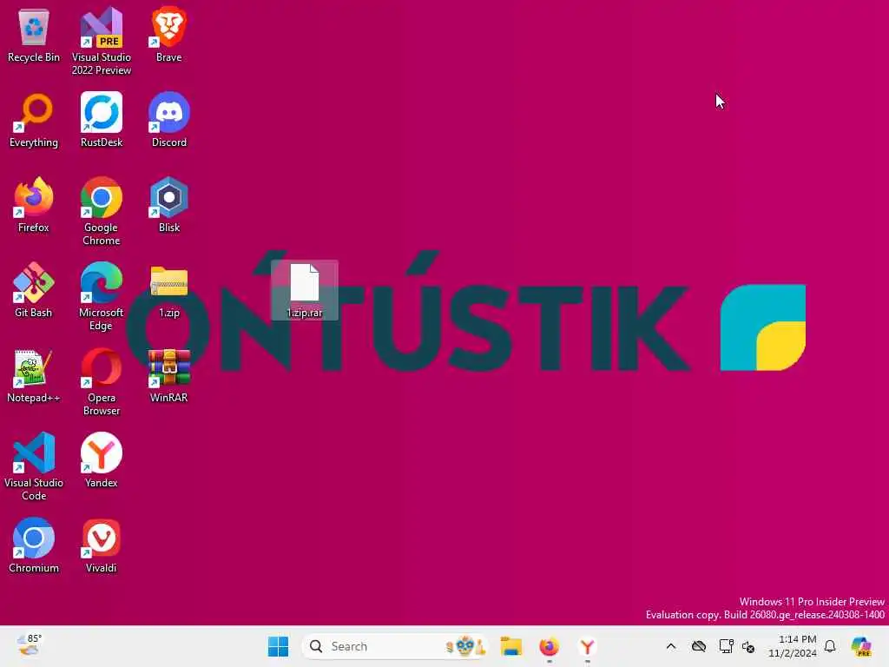
Task: Switch to Yandex browser in taskbar
Action: click(x=587, y=646)
